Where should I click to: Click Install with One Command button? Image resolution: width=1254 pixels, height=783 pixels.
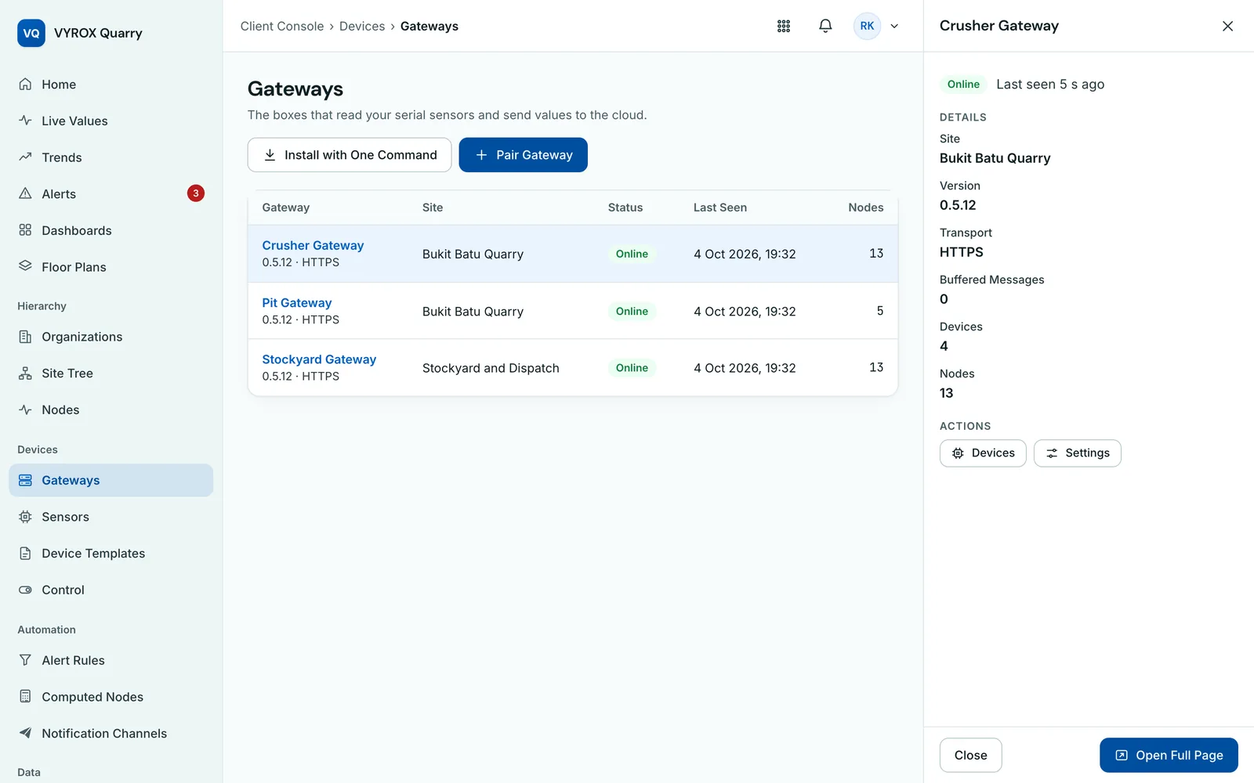(350, 155)
